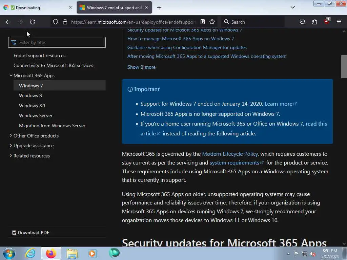Screen dimensions: 347x260
Task: Show hidden tray icons
Action: pos(288,254)
